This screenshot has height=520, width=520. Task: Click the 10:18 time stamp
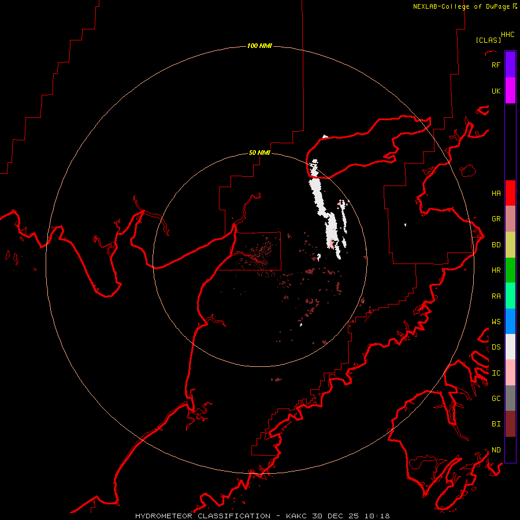click(377, 516)
